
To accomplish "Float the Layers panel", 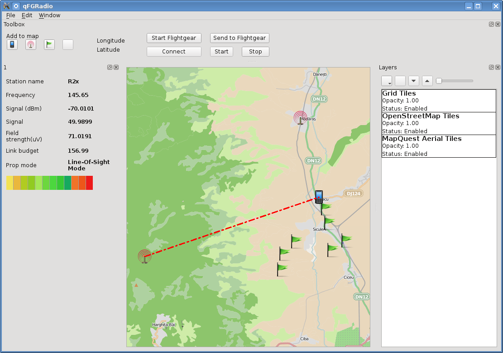I will (x=491, y=67).
